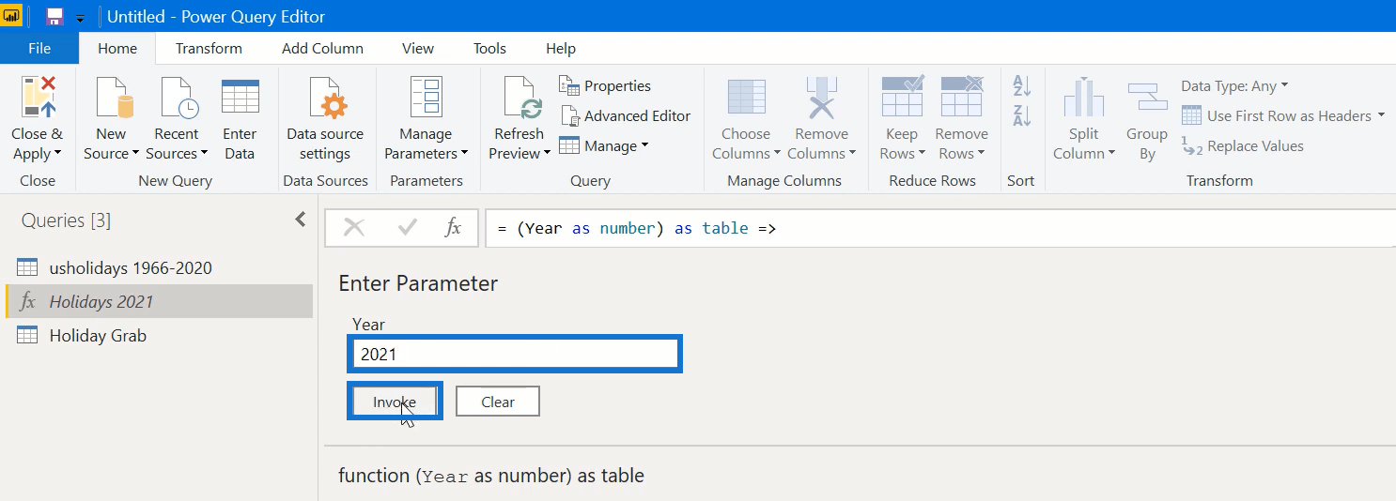Click the function signature text
The image size is (1396, 501).
pyautogui.click(x=491, y=476)
